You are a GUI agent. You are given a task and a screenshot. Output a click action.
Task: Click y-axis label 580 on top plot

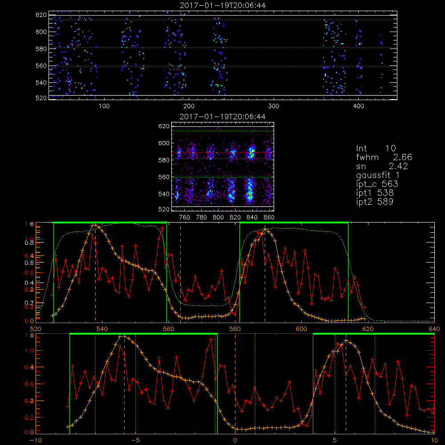click(41, 49)
